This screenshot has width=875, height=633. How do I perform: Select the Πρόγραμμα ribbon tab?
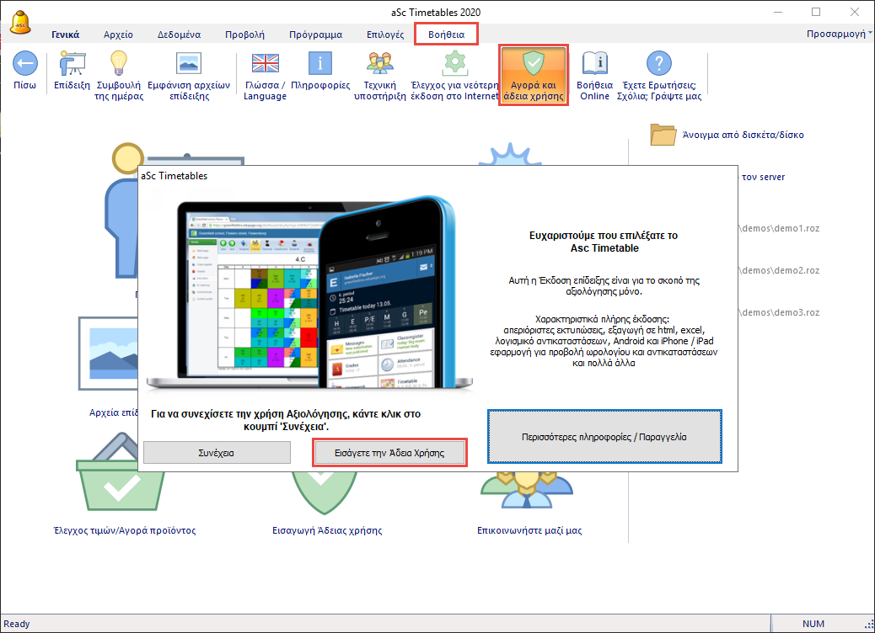click(x=315, y=35)
